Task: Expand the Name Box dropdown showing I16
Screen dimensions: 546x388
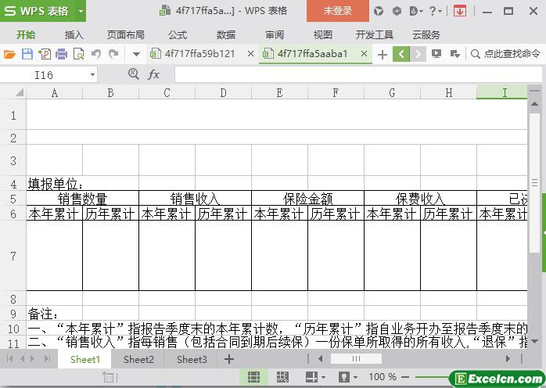Action: tap(92, 75)
